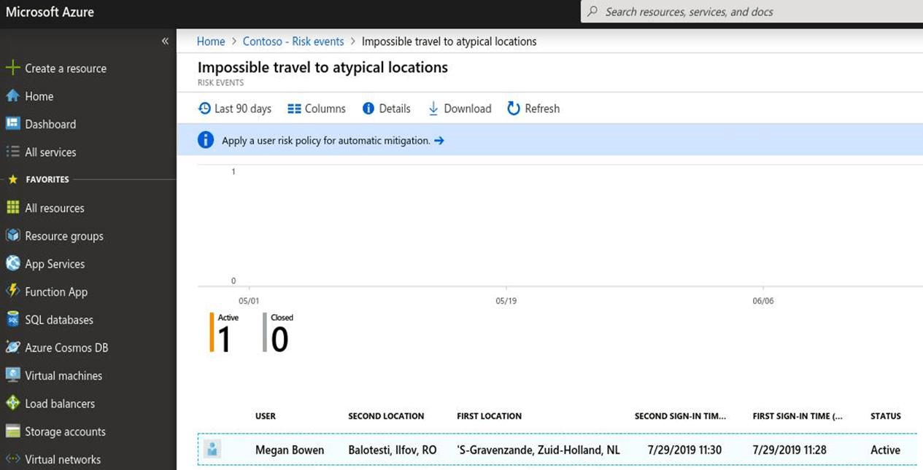Click the Home house icon in sidebar
This screenshot has height=470, width=923.
(12, 96)
